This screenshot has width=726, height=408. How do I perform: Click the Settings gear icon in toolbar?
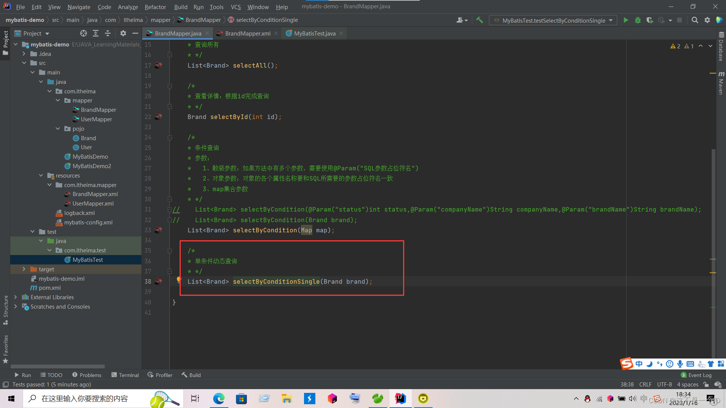pyautogui.click(x=707, y=20)
